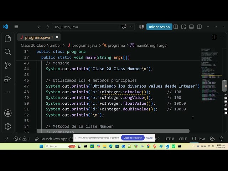Show hidden system tray icons chevron

pyautogui.click(x=193, y=146)
